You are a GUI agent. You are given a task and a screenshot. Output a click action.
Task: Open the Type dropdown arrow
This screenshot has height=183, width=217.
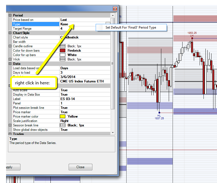pyautogui.click(x=108, y=24)
